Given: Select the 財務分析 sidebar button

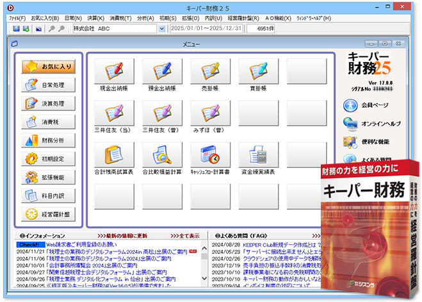Looking at the screenshot, I should (x=49, y=140).
